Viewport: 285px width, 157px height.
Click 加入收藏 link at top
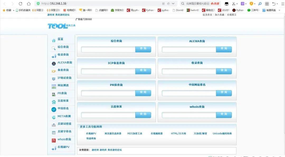click(219, 15)
